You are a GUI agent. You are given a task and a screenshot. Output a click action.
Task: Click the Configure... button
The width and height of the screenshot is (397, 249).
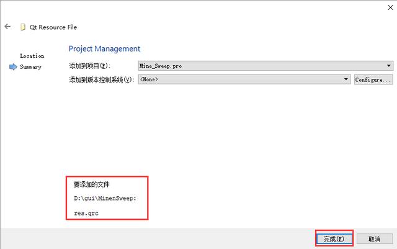coord(373,79)
